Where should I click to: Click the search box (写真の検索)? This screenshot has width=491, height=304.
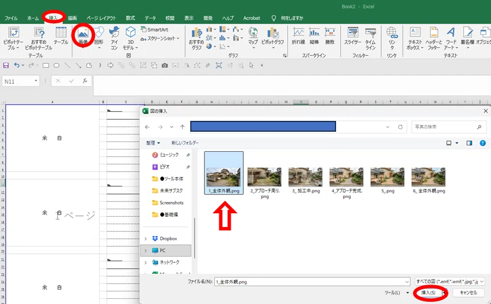point(448,127)
